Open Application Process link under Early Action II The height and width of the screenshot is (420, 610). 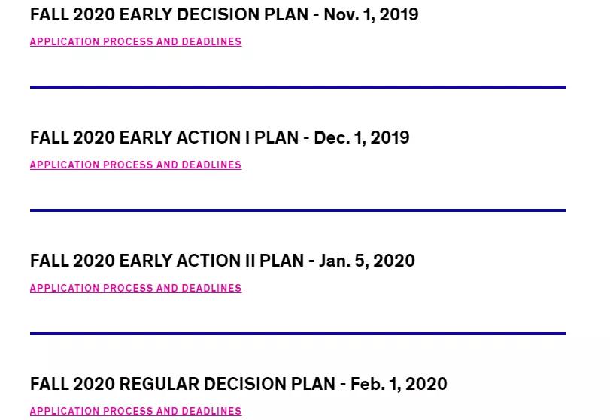click(x=136, y=288)
